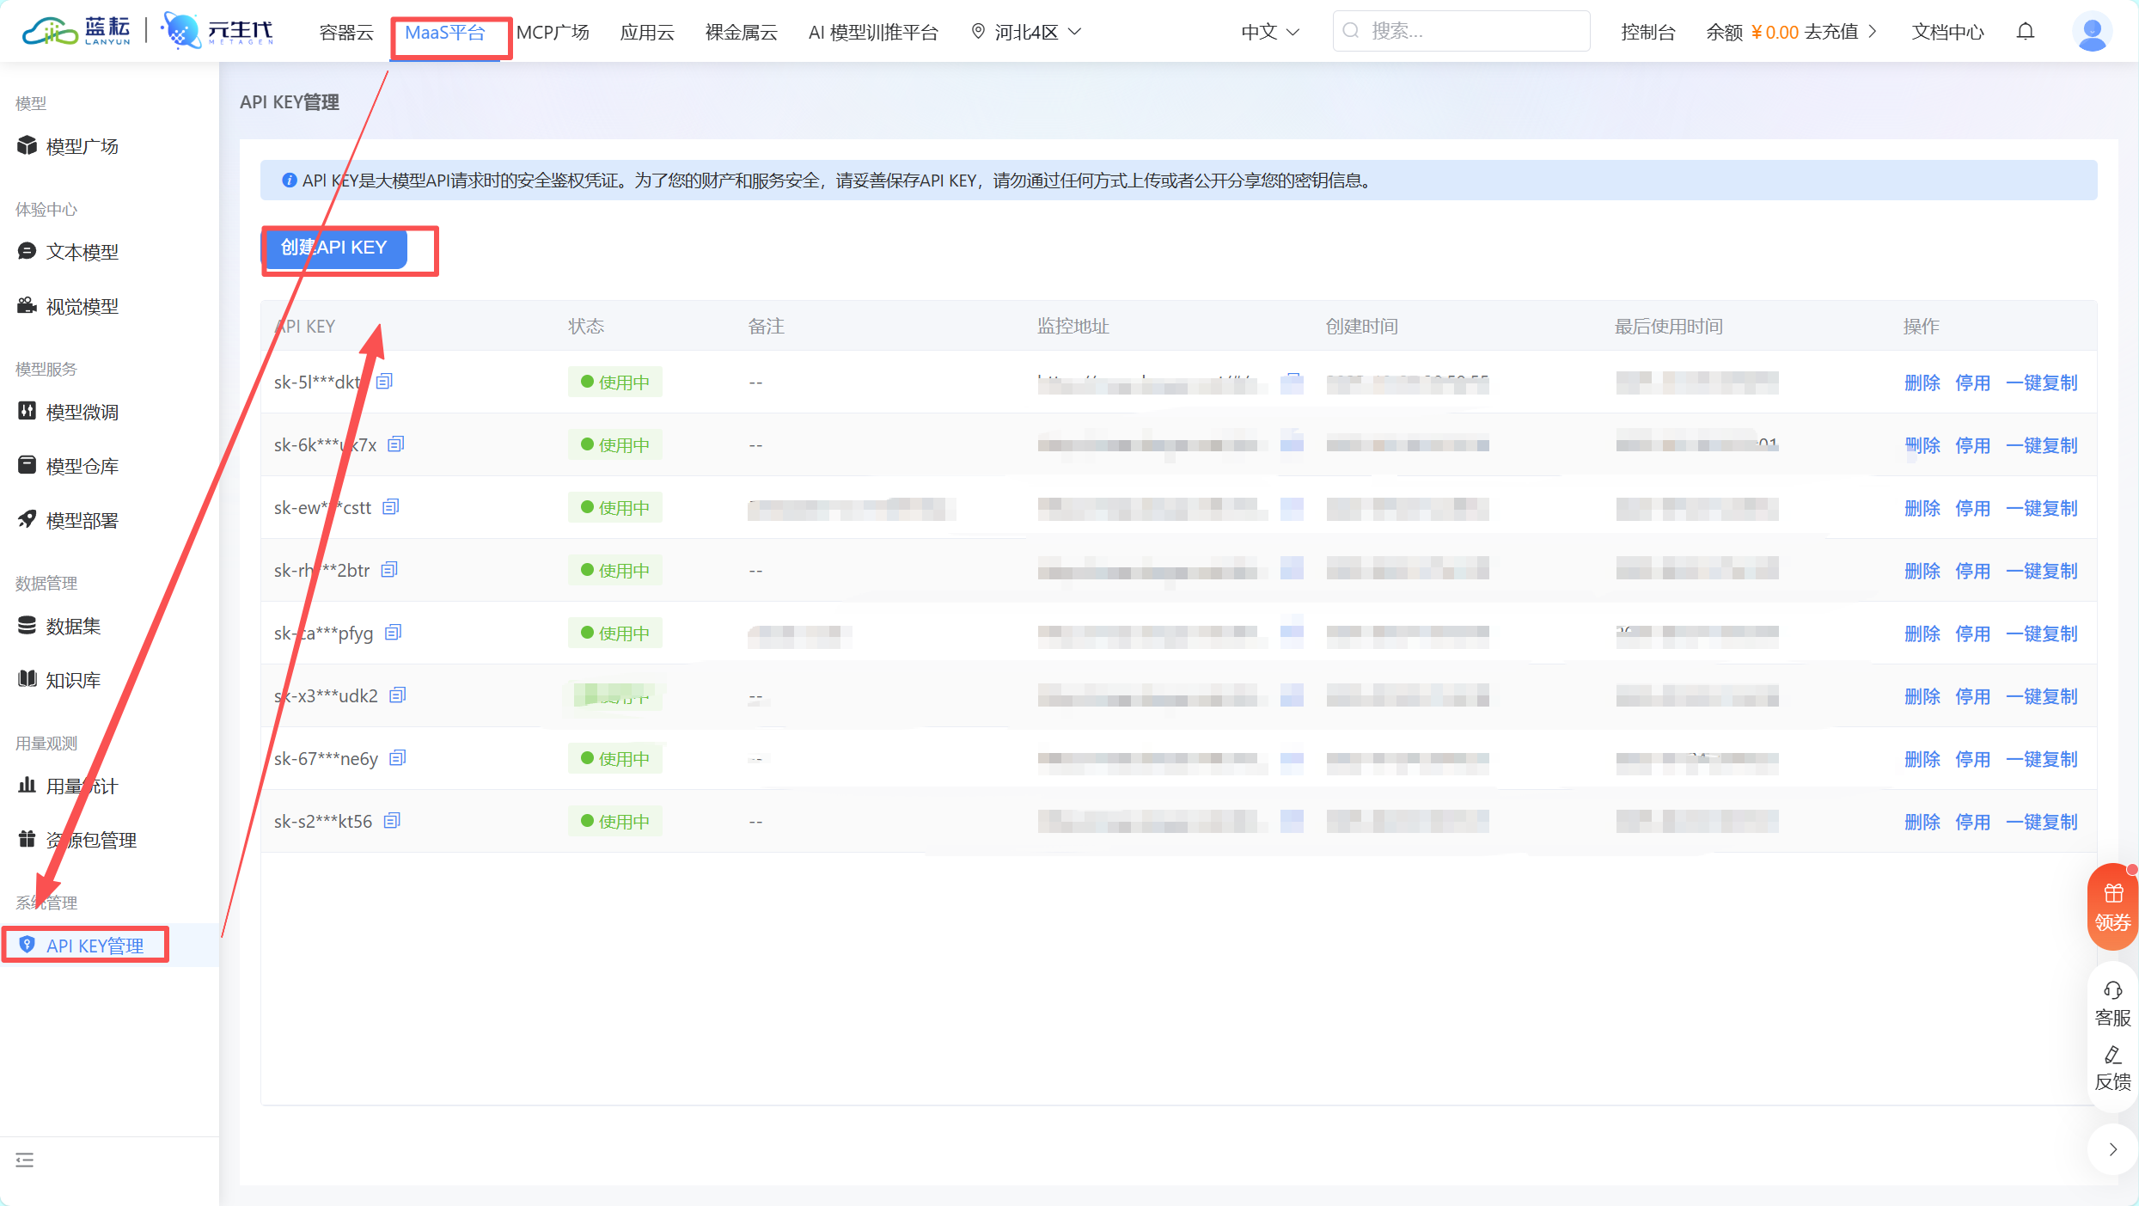This screenshot has height=1206, width=2139.
Task: Copy monitoring address in first row
Action: click(x=1292, y=381)
